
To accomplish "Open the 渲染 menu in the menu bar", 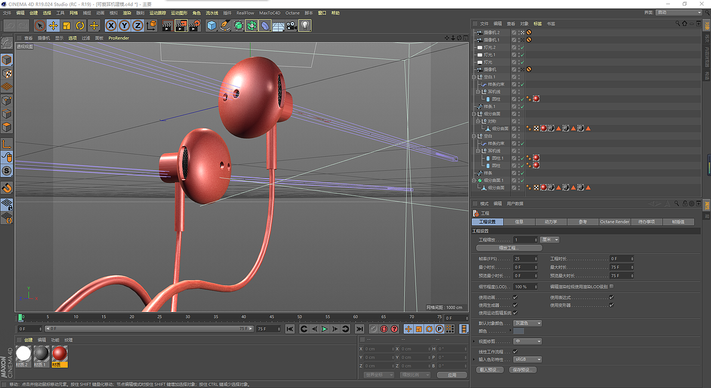I will point(127,13).
